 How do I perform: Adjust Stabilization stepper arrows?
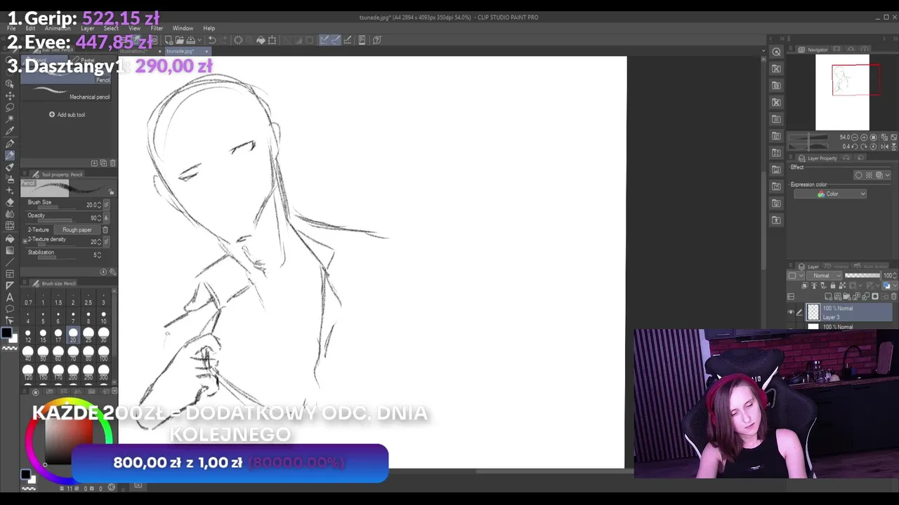pos(99,255)
